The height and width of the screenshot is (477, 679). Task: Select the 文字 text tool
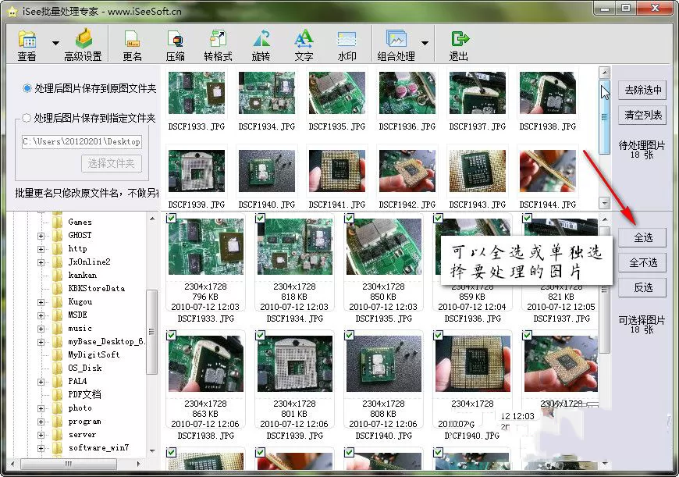(304, 45)
